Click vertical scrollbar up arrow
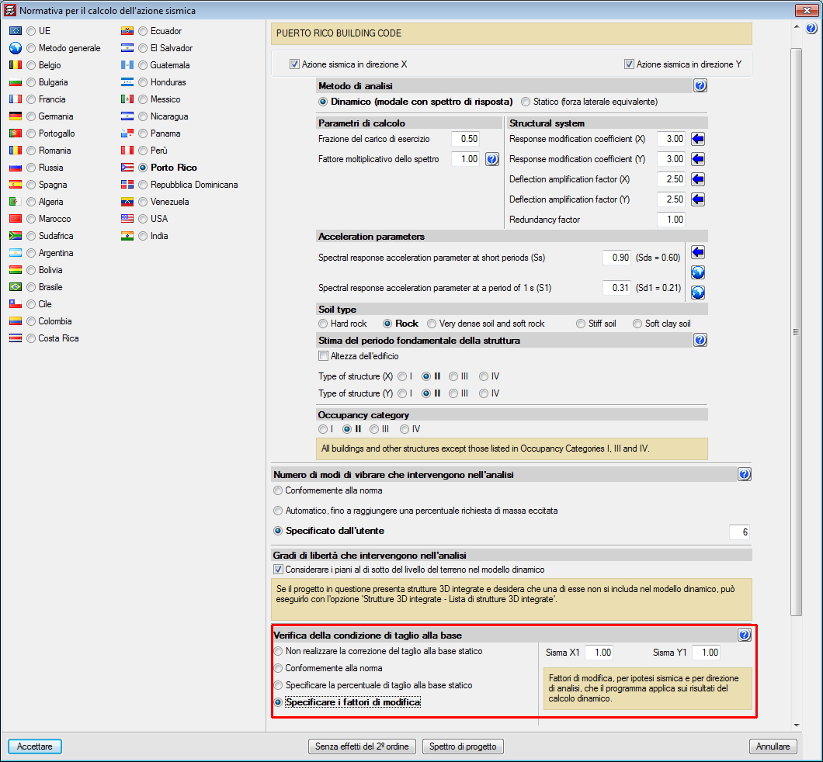This screenshot has height=762, width=823. pyautogui.click(x=797, y=26)
